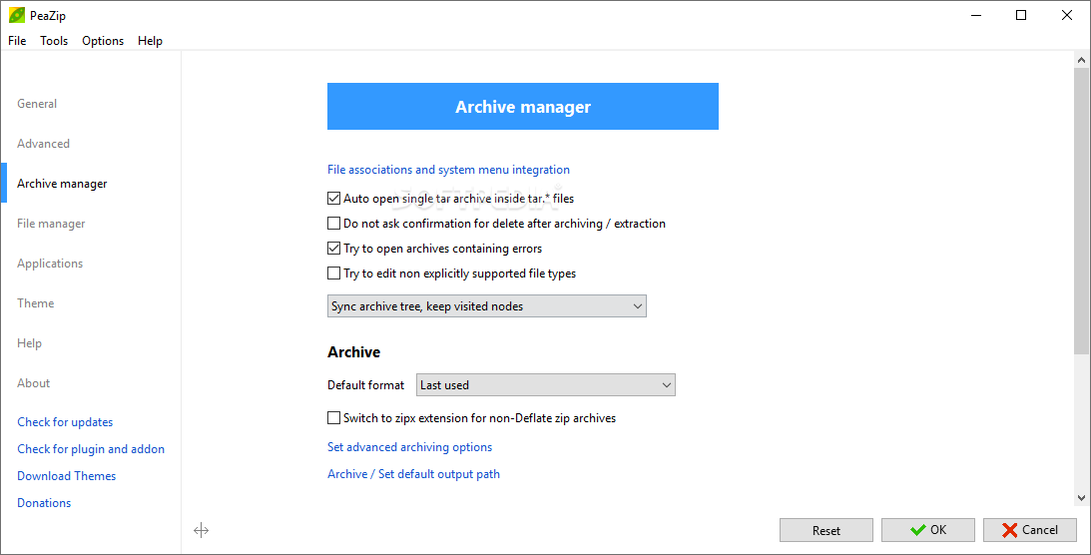
Task: Maximize the PeaZip window
Action: click(1021, 15)
